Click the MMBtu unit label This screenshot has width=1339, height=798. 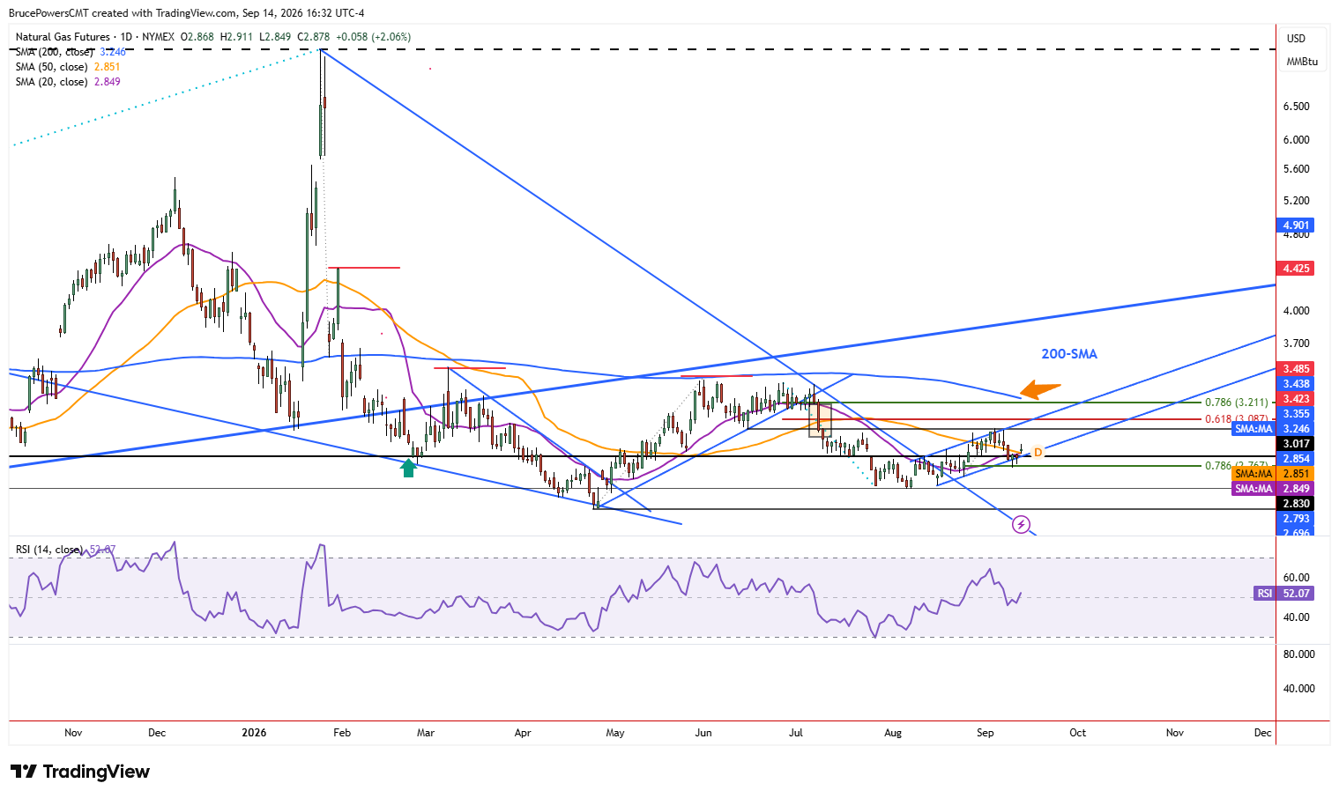tap(1302, 62)
